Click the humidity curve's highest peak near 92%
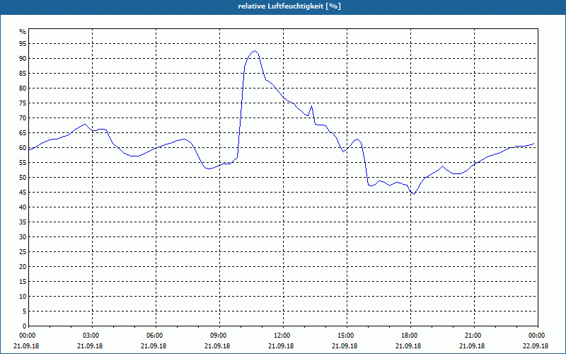This screenshot has height=354, width=566. click(255, 51)
